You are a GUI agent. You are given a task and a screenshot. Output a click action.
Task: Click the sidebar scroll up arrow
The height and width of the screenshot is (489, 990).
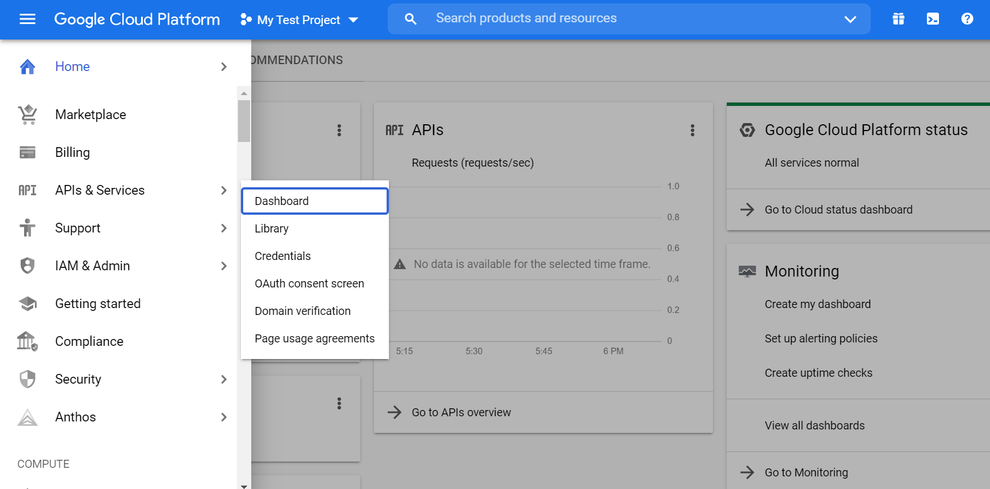(x=244, y=93)
